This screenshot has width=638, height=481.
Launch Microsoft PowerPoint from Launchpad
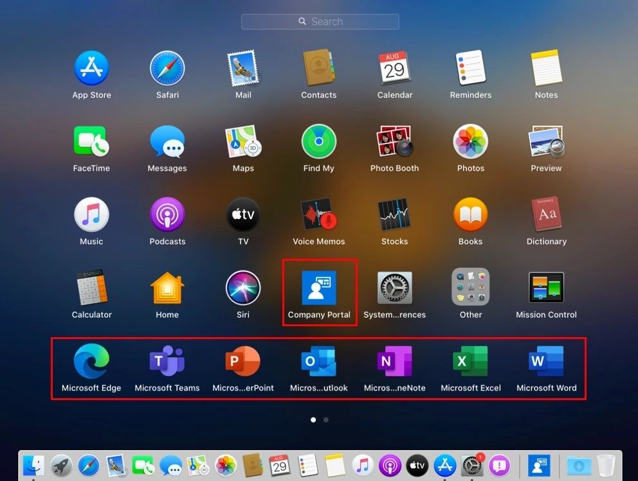pos(243,361)
